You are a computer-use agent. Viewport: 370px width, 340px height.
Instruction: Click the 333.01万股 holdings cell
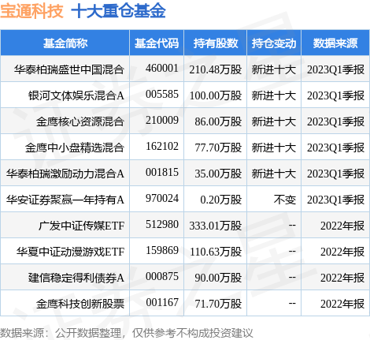[216, 226]
